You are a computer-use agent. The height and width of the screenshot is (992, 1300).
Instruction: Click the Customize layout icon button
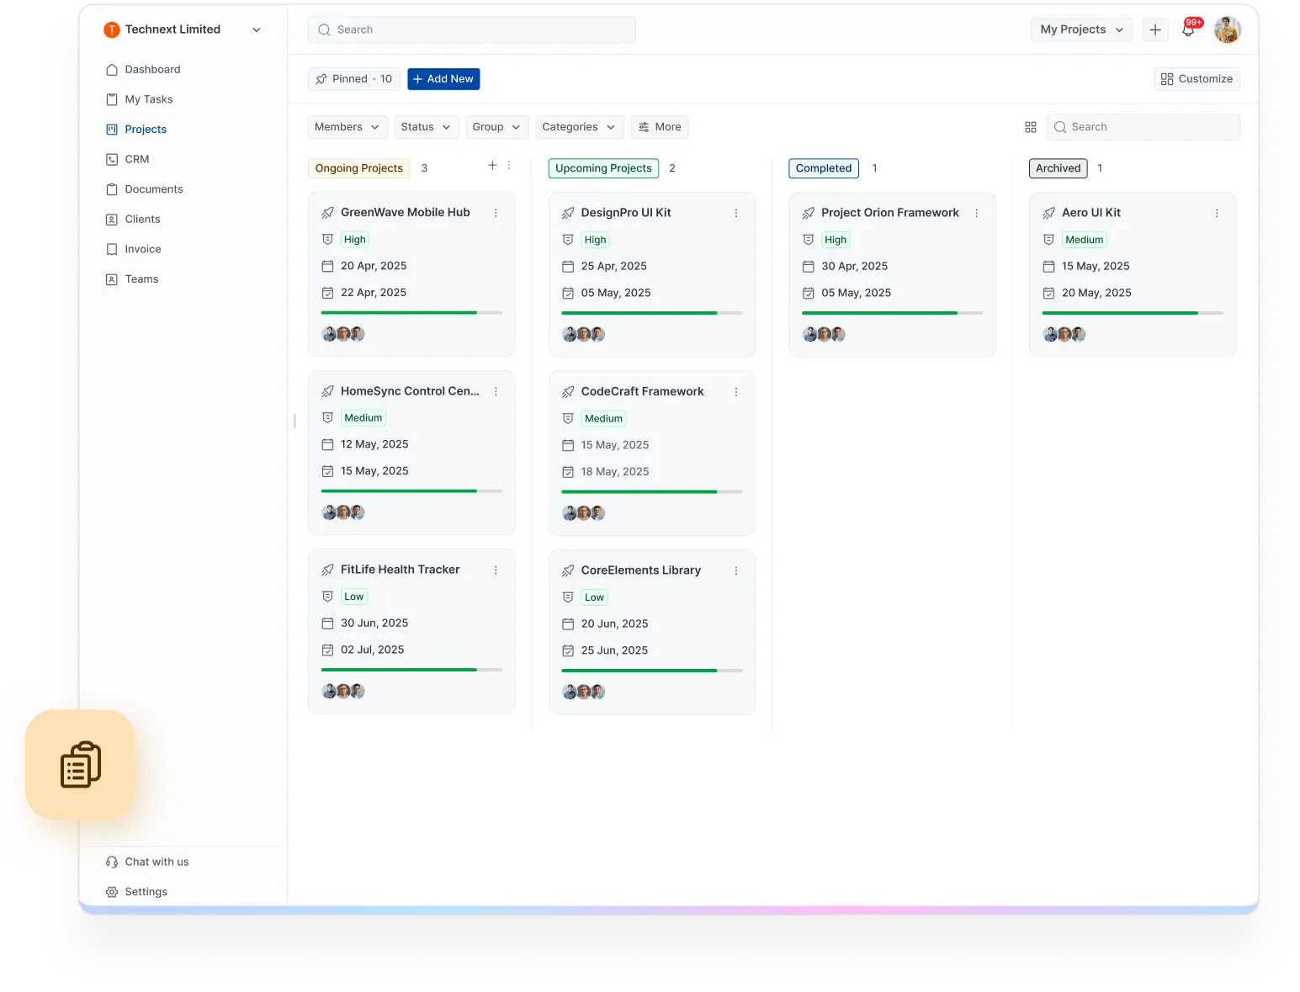point(1197,79)
